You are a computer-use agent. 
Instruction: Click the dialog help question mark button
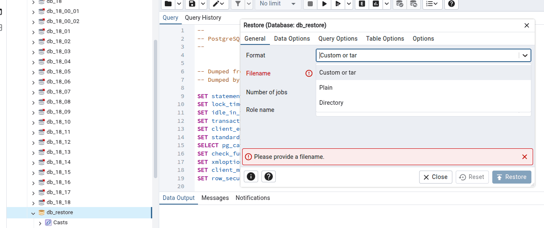coord(269,176)
